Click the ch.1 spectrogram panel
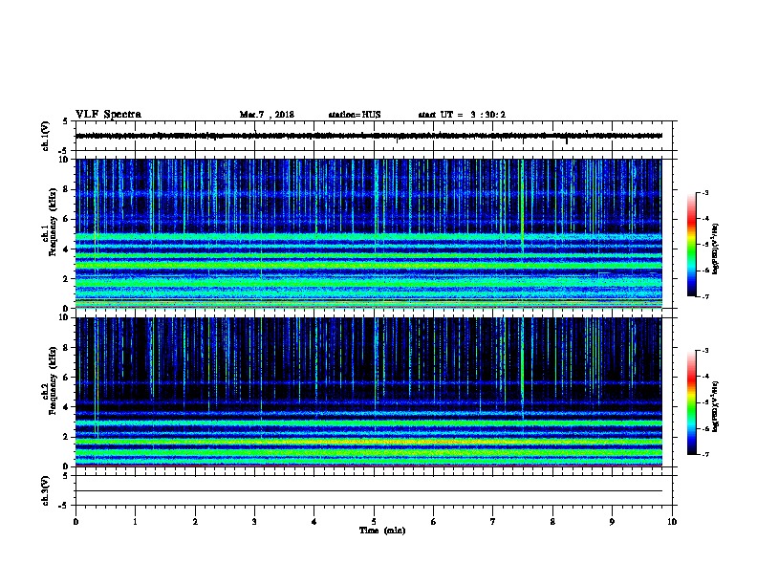This screenshot has height=585, width=757. [x=369, y=233]
